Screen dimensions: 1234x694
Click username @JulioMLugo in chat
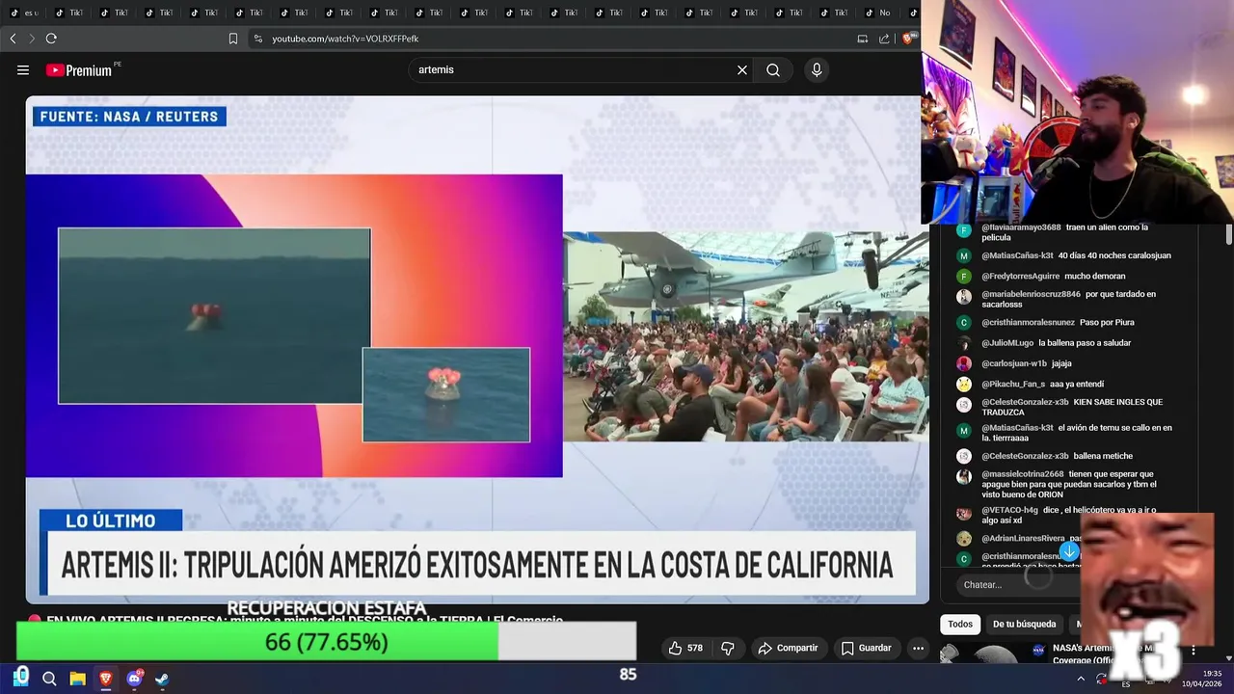1007,343
